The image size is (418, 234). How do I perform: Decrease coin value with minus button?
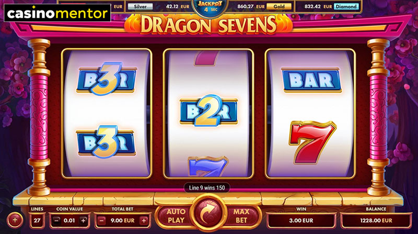(x=56, y=220)
